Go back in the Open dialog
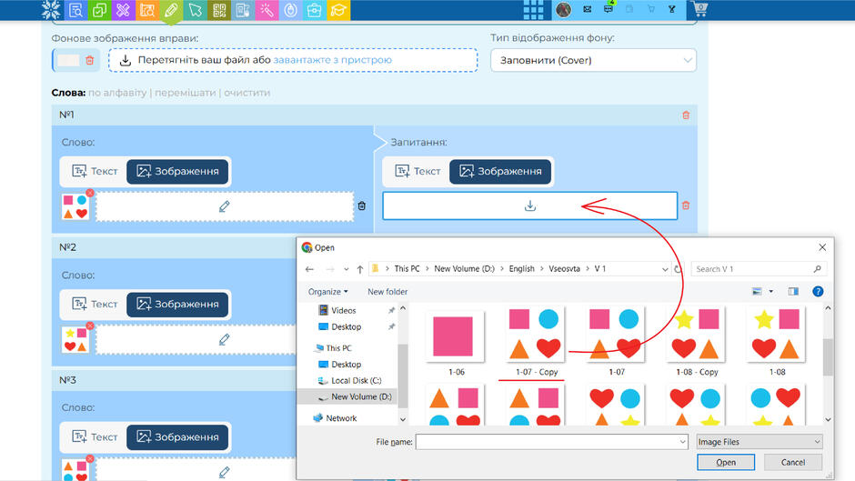Screen dimensions: 855x481 [310, 269]
